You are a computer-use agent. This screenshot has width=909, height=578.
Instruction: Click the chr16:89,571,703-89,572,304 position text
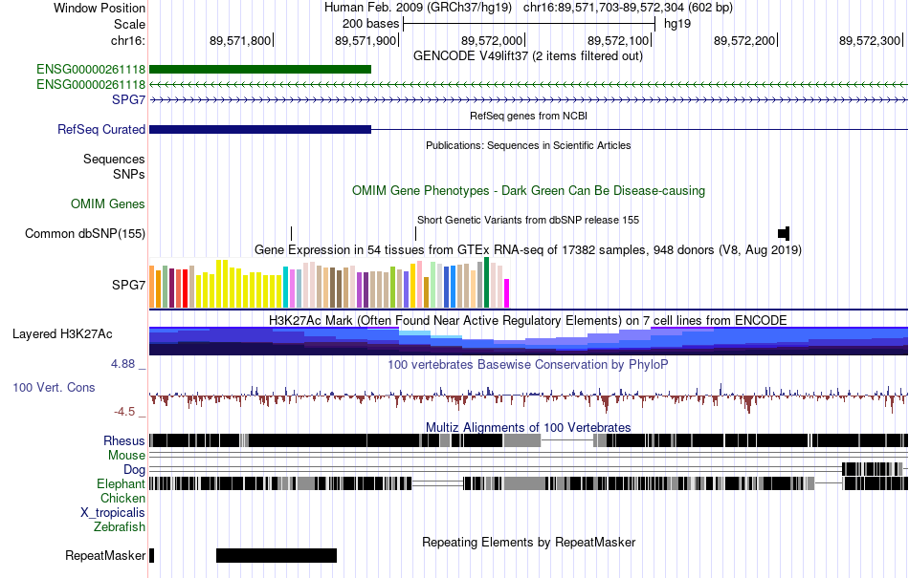pos(628,8)
